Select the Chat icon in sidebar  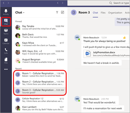click(6, 22)
